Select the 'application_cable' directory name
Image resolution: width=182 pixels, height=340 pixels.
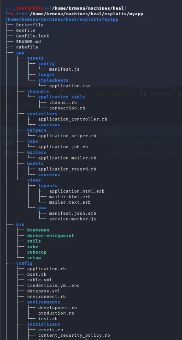[x=62, y=97]
